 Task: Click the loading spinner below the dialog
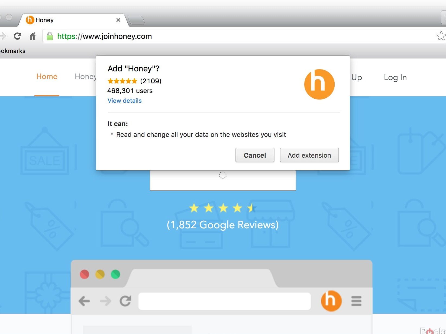(x=223, y=175)
